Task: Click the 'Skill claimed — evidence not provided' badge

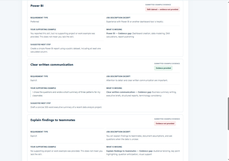Action: tap(163, 9)
